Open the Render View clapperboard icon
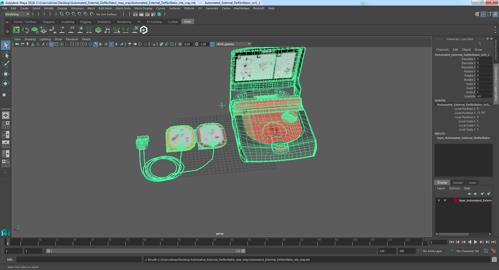Image resolution: width=499 pixels, height=270 pixels. (x=135, y=14)
